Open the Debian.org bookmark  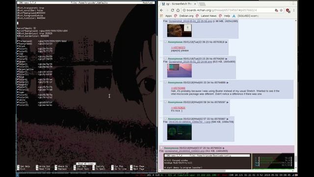click(184, 16)
